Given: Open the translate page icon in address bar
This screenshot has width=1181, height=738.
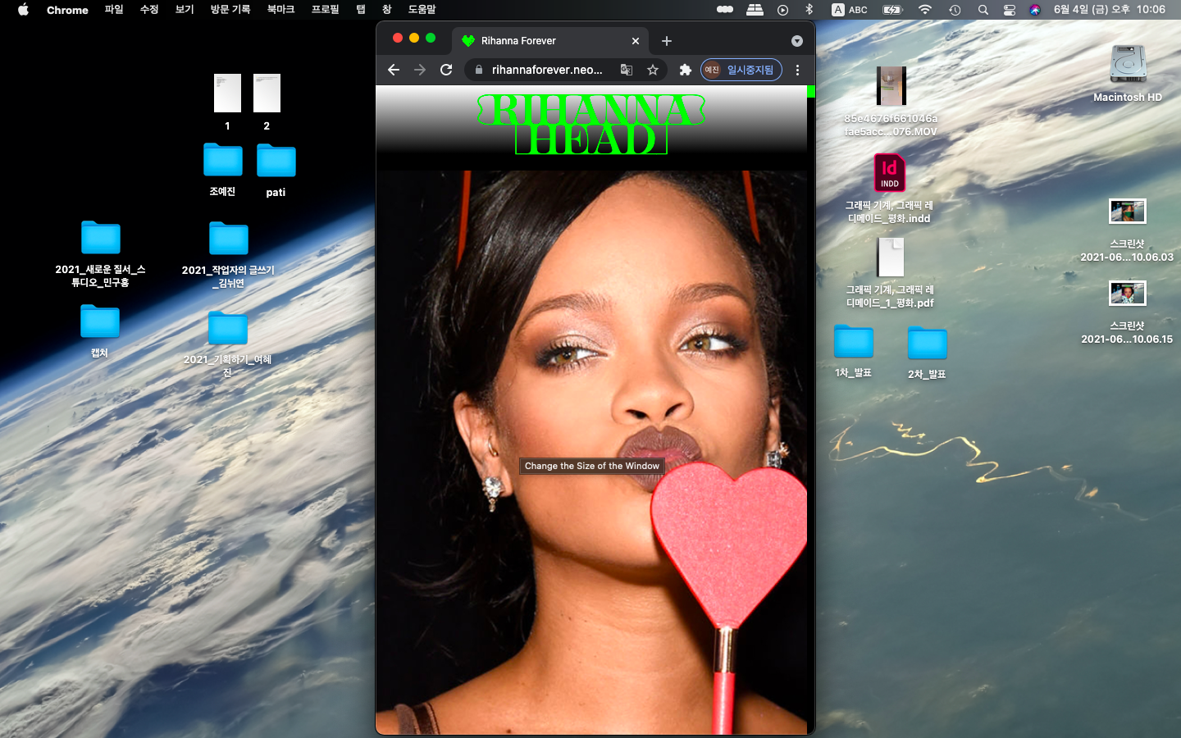Looking at the screenshot, I should tap(627, 70).
